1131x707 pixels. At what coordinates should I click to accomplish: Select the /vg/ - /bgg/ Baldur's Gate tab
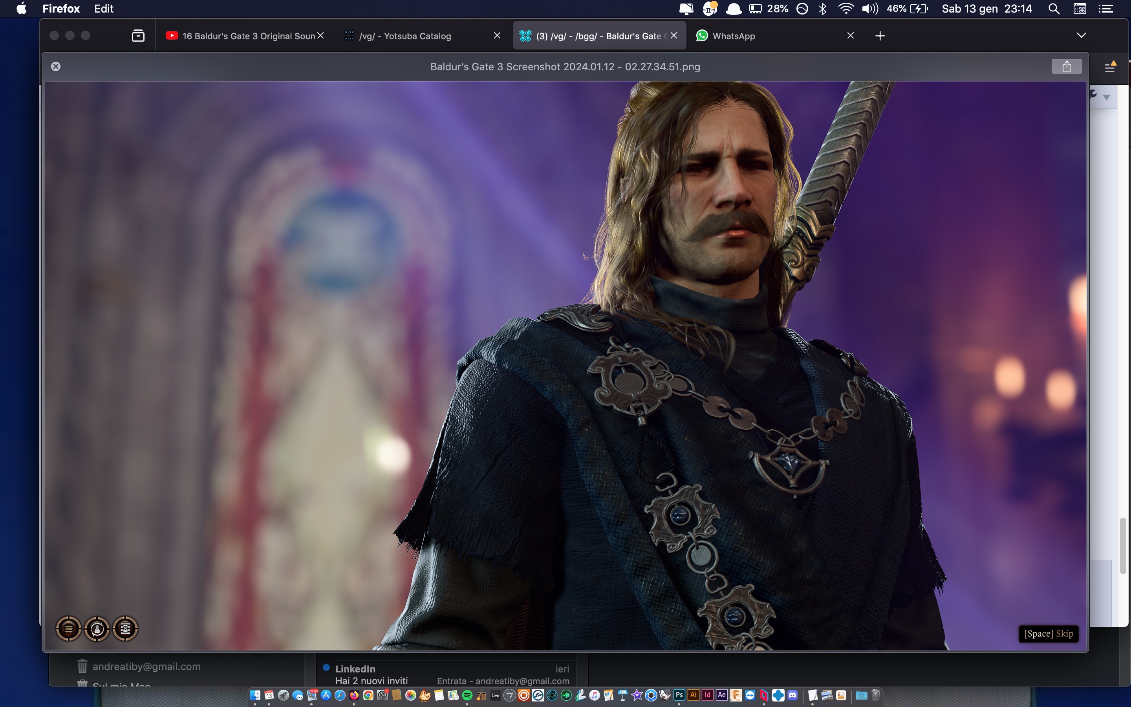pos(599,36)
